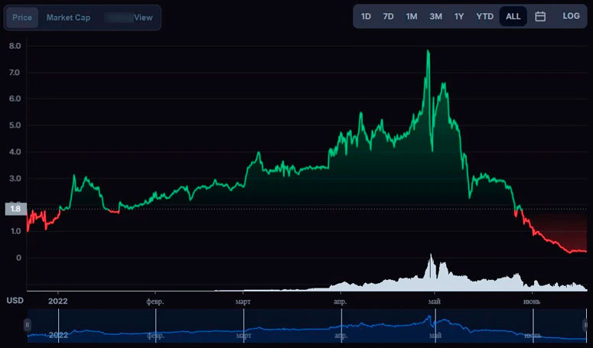Select the 3M time range

point(435,16)
